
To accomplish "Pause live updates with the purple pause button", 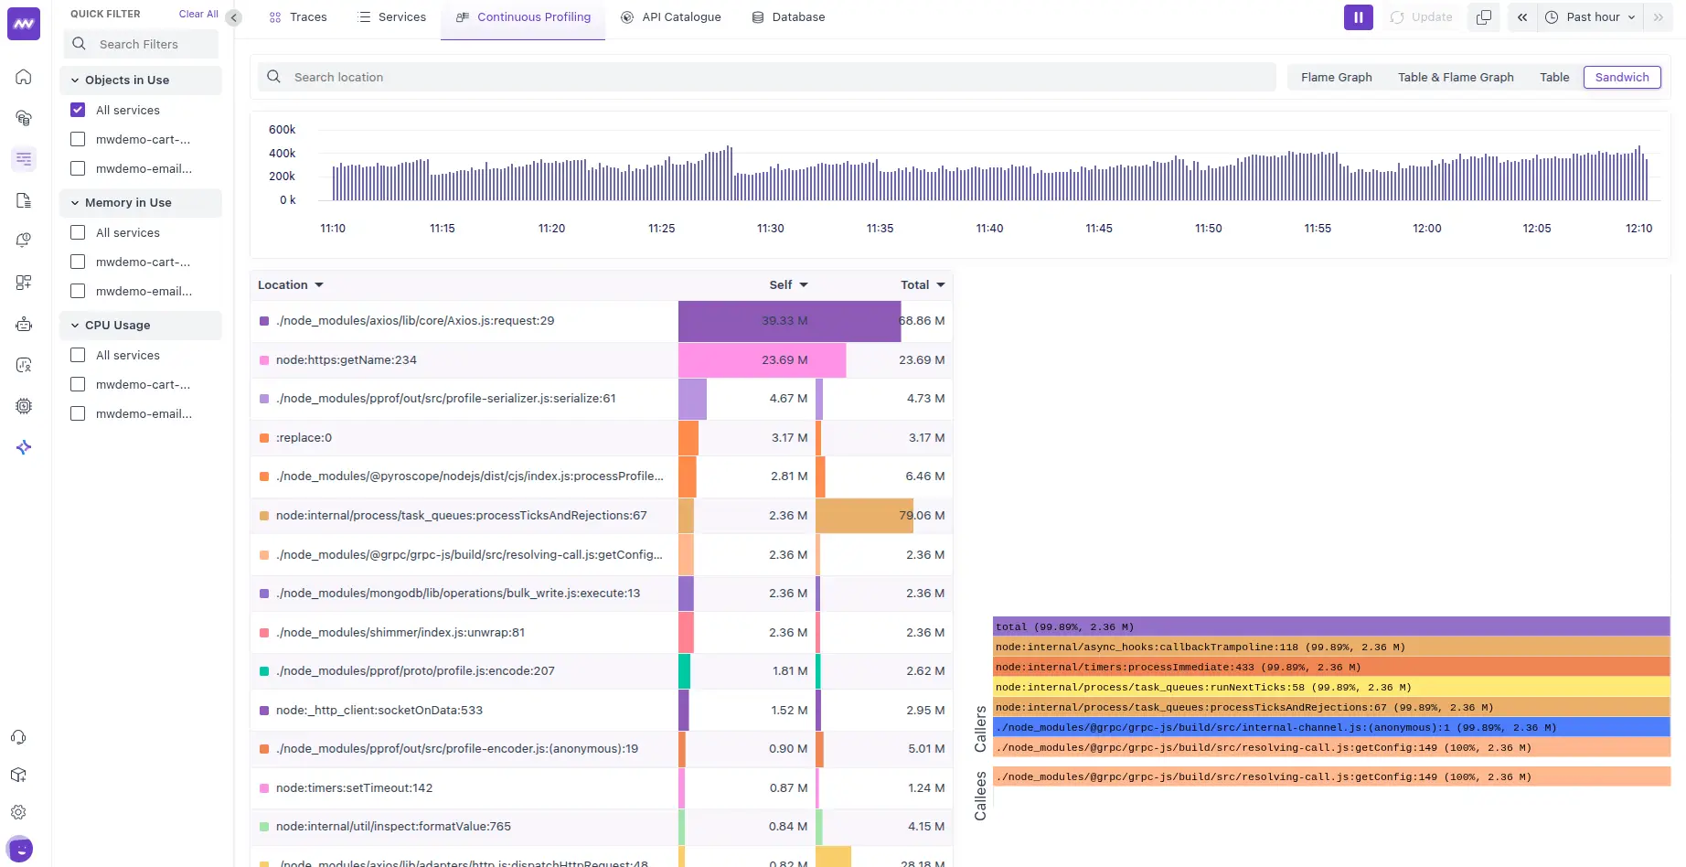I will pyautogui.click(x=1358, y=17).
